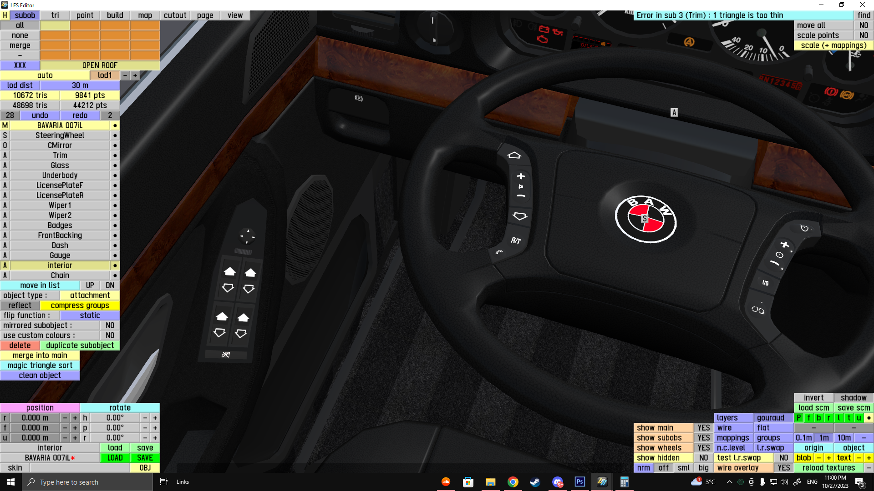Select the Dash subobject in the list
874x491 pixels.
(60, 245)
